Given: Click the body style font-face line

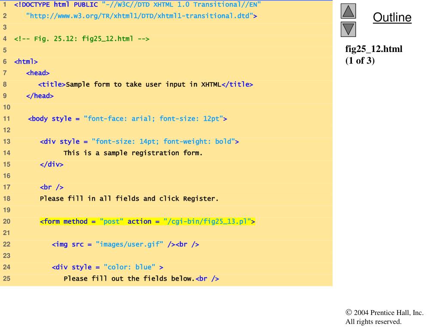Looking at the screenshot, I should (127, 119).
